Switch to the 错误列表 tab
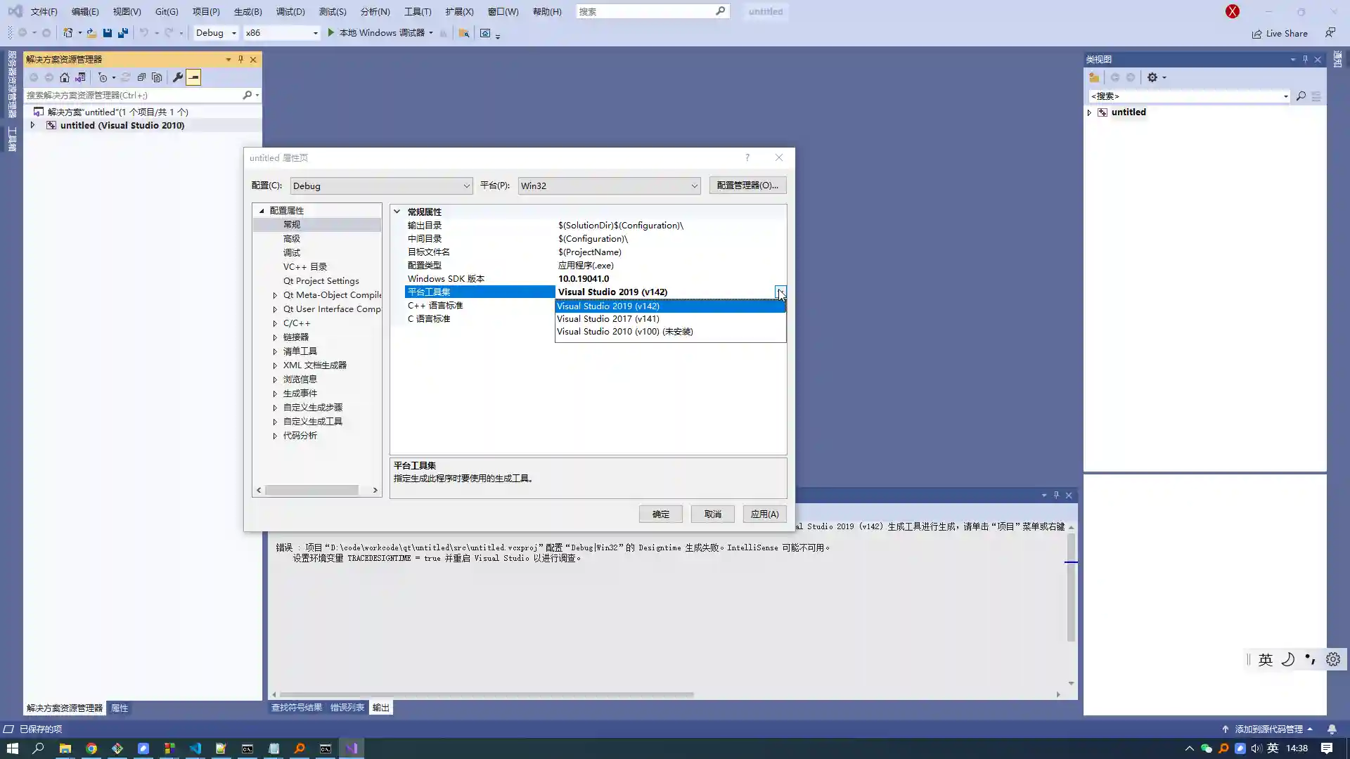Screen dimensions: 1350x759 point(347,708)
